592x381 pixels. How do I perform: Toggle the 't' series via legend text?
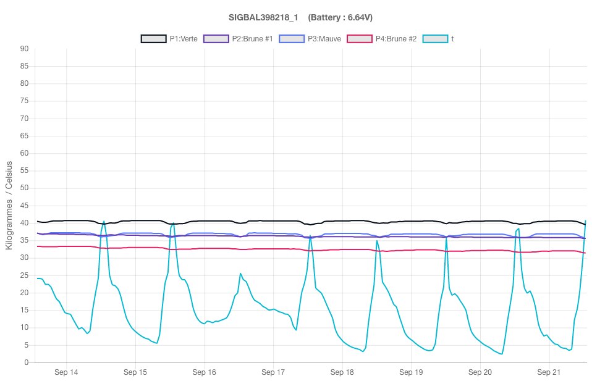coord(452,38)
